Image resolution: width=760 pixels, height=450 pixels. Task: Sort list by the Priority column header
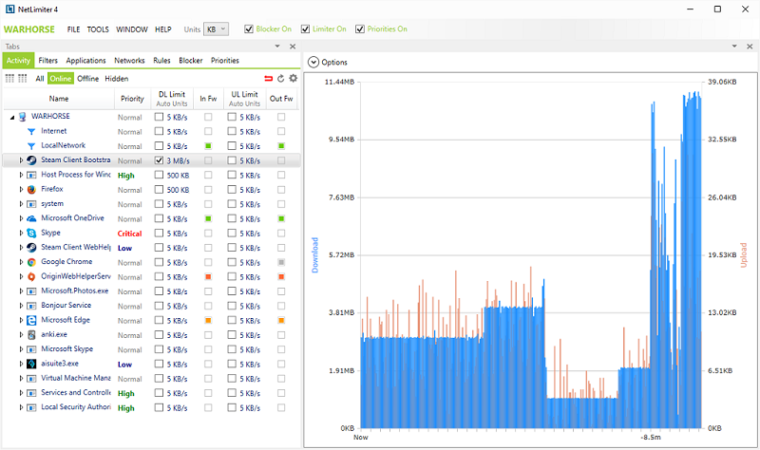132,99
